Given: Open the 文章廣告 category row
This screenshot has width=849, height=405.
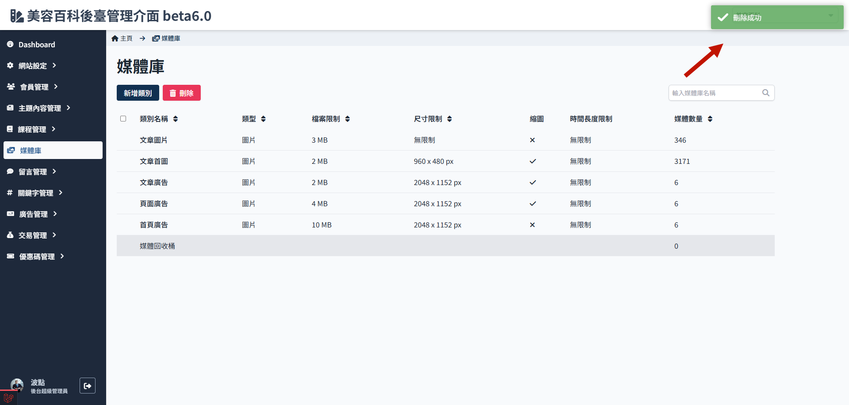Looking at the screenshot, I should [446, 182].
